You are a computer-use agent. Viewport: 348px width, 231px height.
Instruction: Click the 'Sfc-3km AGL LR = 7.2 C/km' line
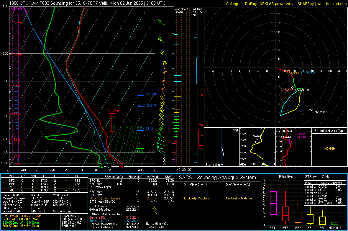[x=22, y=216]
